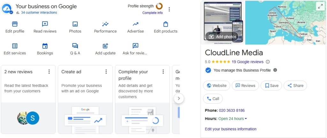Open the Complete your profile card
Image resolution: width=327 pixels, height=138 pixels.
point(142,100)
